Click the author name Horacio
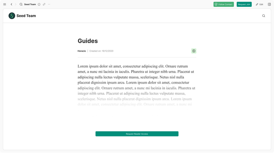Viewport: 274px width, 153px height. [x=82, y=51]
